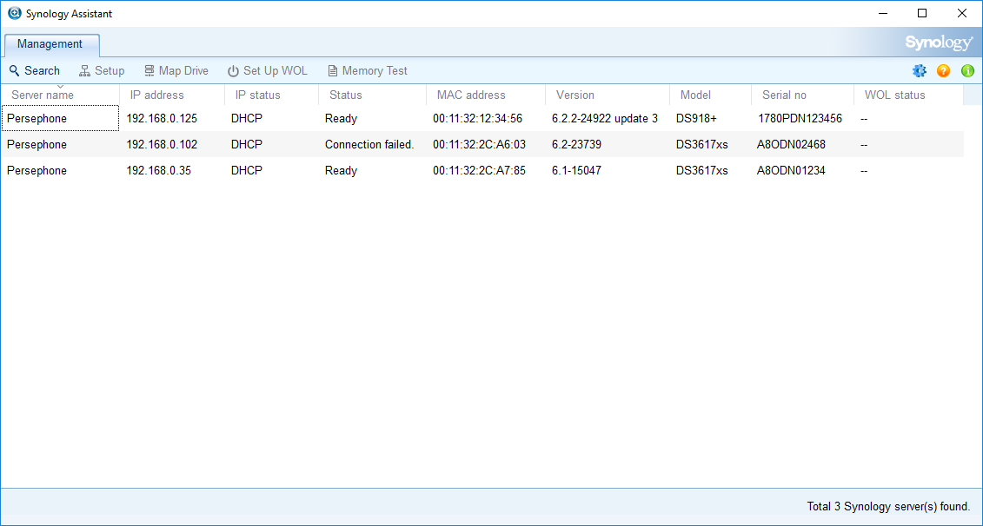This screenshot has height=526, width=983.
Task: Click IP address 192.168.0.102
Action: 162,145
